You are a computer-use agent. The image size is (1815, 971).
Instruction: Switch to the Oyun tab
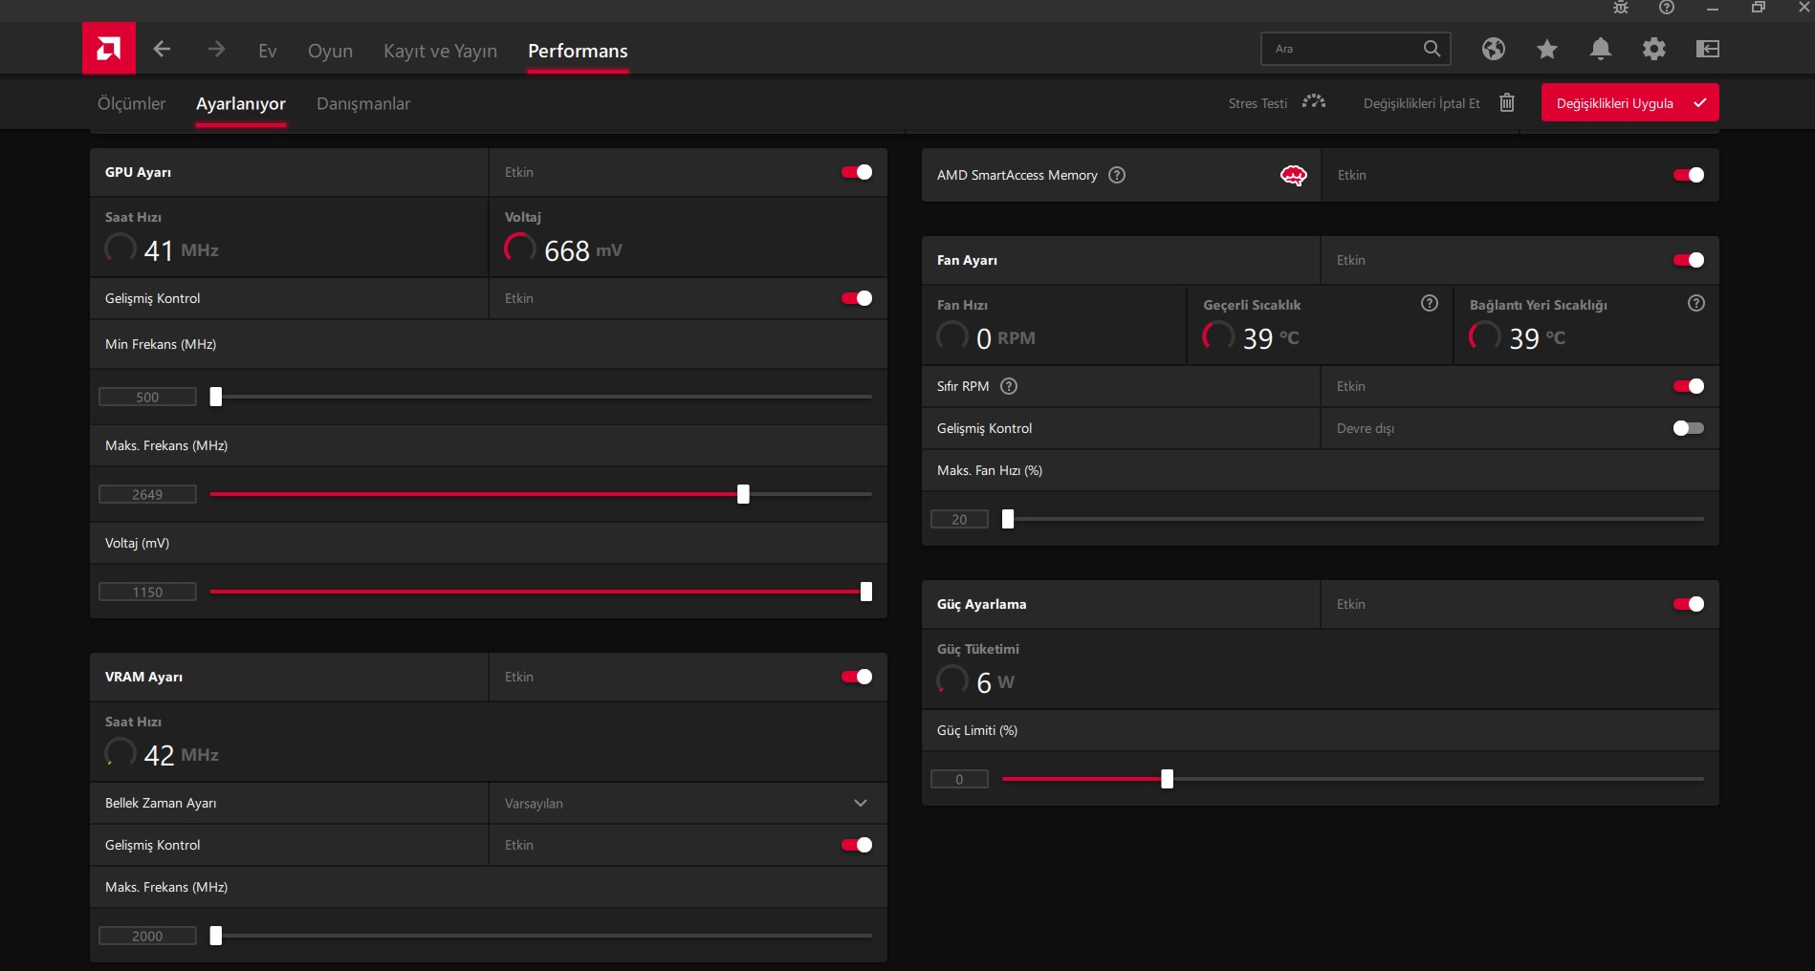pos(330,51)
